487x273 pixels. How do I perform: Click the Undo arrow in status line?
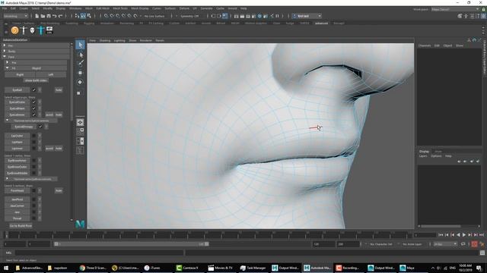click(x=55, y=16)
